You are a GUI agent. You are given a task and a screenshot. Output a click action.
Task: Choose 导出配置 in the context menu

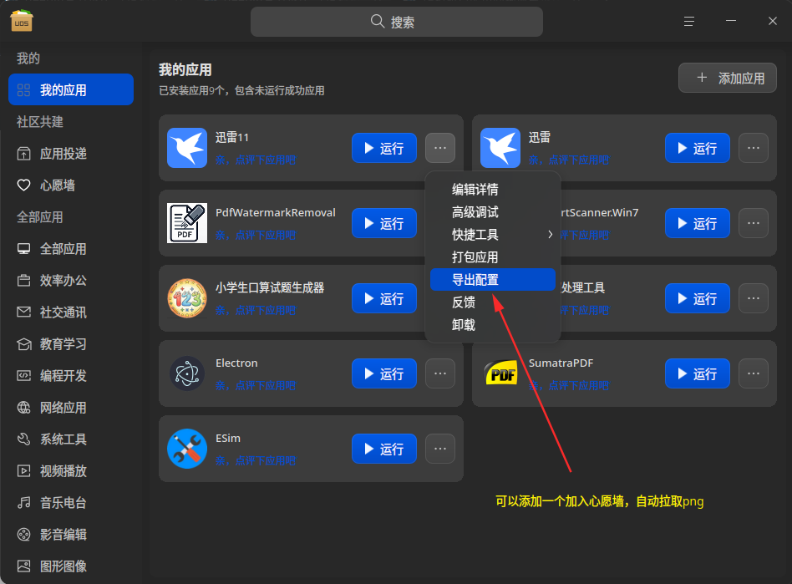coord(492,279)
